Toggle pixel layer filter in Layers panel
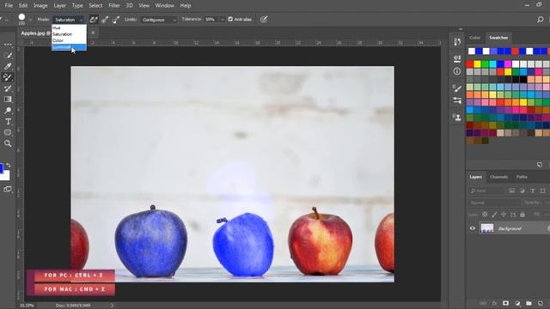 click(x=512, y=191)
